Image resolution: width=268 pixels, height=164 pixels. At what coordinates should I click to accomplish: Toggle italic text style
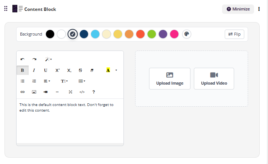[34, 70]
